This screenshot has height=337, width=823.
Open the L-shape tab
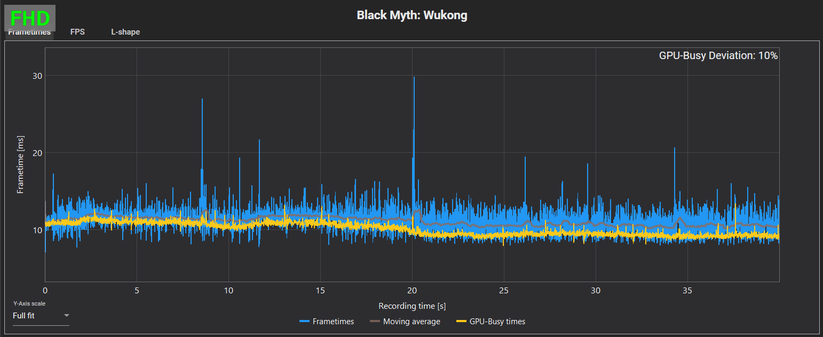[125, 32]
